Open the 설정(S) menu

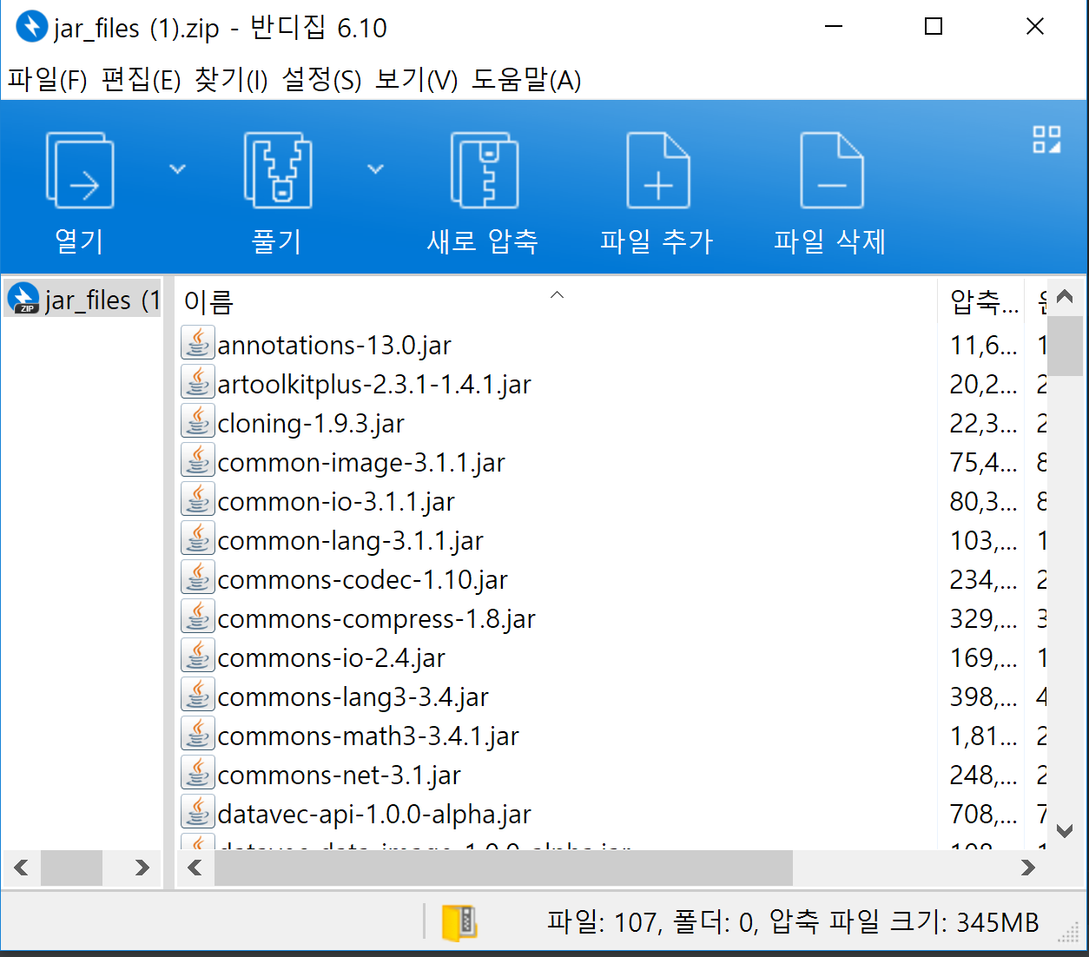coord(322,80)
